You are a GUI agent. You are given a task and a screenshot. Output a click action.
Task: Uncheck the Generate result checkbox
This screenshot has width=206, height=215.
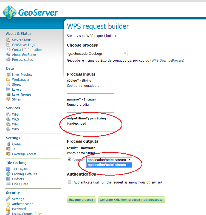point(69,159)
